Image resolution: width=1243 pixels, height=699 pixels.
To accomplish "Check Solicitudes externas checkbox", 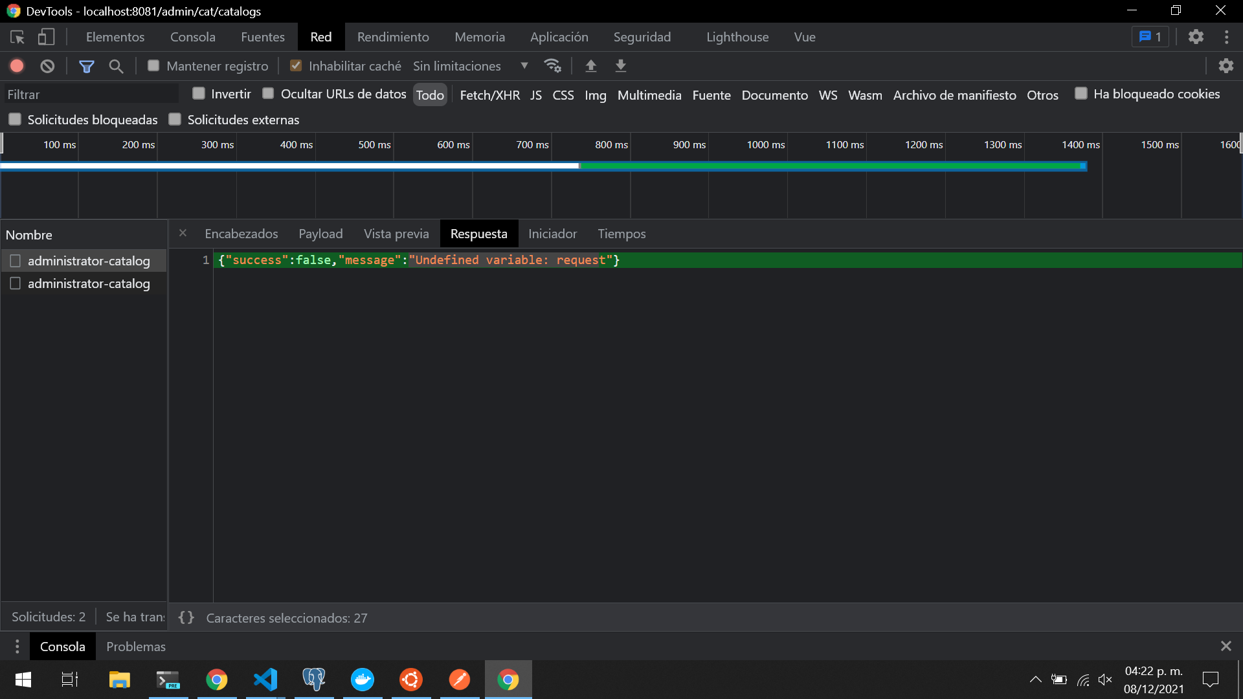I will [175, 119].
